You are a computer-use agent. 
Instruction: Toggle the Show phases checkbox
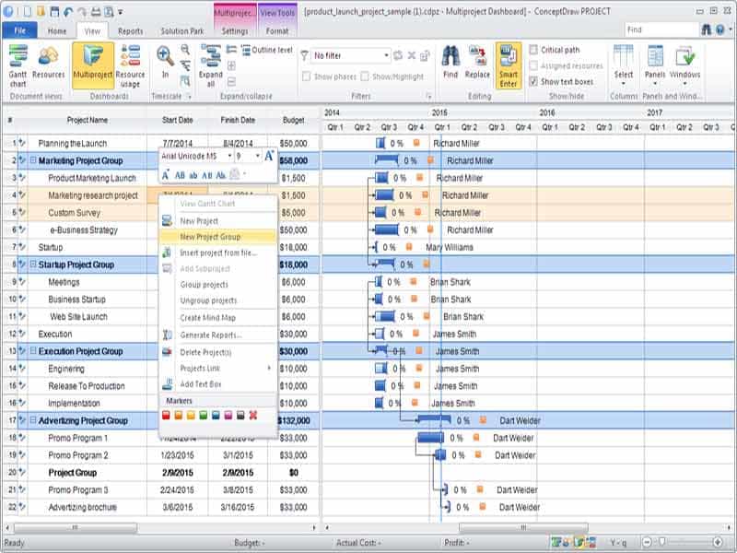(x=308, y=76)
